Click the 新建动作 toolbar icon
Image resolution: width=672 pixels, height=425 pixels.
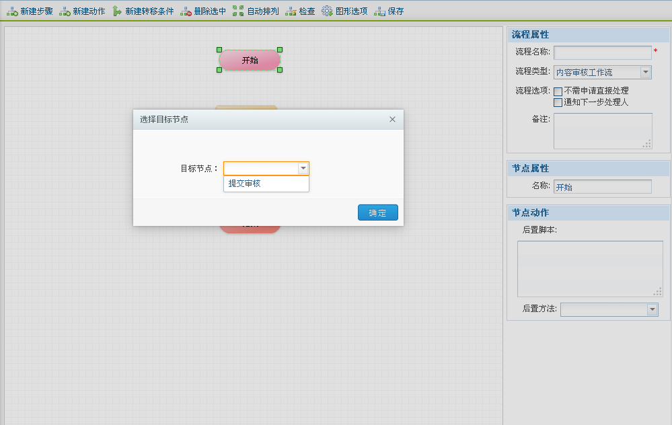pyautogui.click(x=65, y=11)
